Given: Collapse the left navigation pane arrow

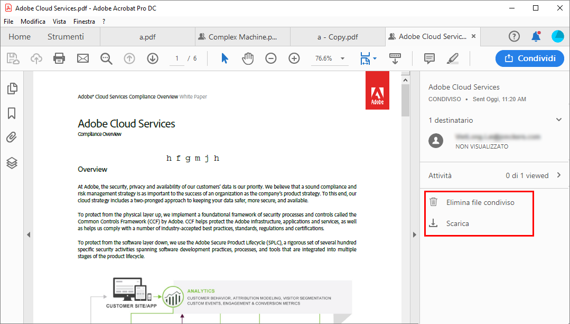Looking at the screenshot, I should point(29,234).
